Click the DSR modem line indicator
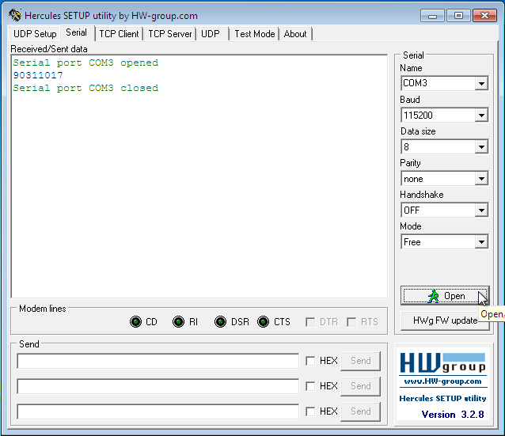Screen dimensions: 505x436 coord(220,322)
